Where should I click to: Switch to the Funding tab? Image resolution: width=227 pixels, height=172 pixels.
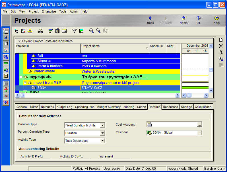[x=129, y=107]
